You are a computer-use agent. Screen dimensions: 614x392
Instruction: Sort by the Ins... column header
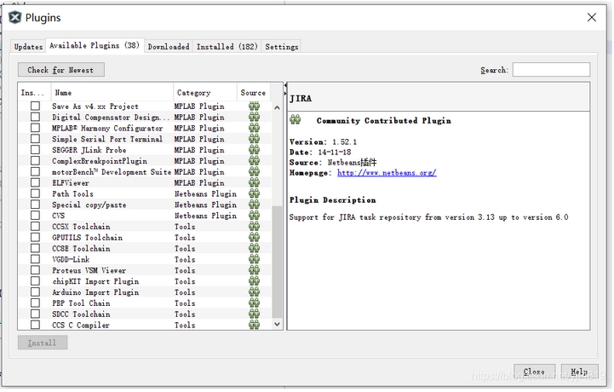(x=34, y=93)
